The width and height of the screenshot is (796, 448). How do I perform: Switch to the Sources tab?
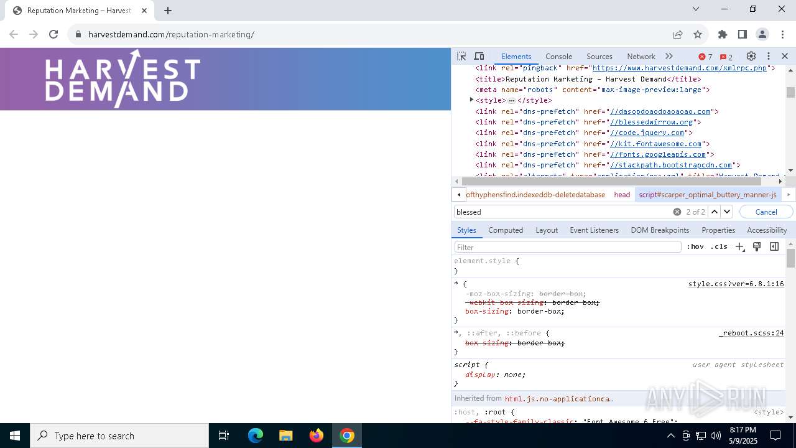click(x=599, y=56)
